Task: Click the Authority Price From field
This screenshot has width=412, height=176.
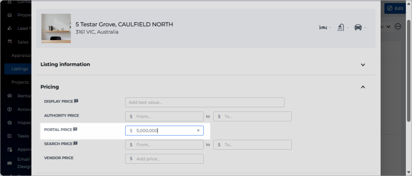Action: point(164,117)
